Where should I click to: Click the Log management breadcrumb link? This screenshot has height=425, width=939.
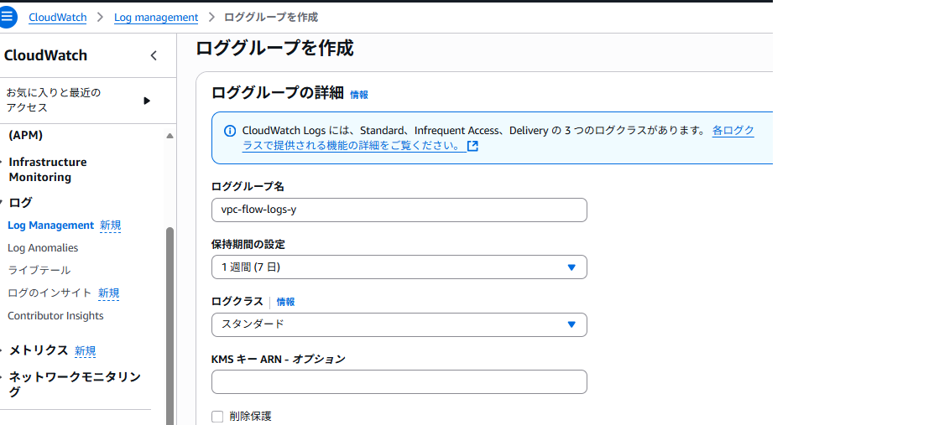point(156,17)
